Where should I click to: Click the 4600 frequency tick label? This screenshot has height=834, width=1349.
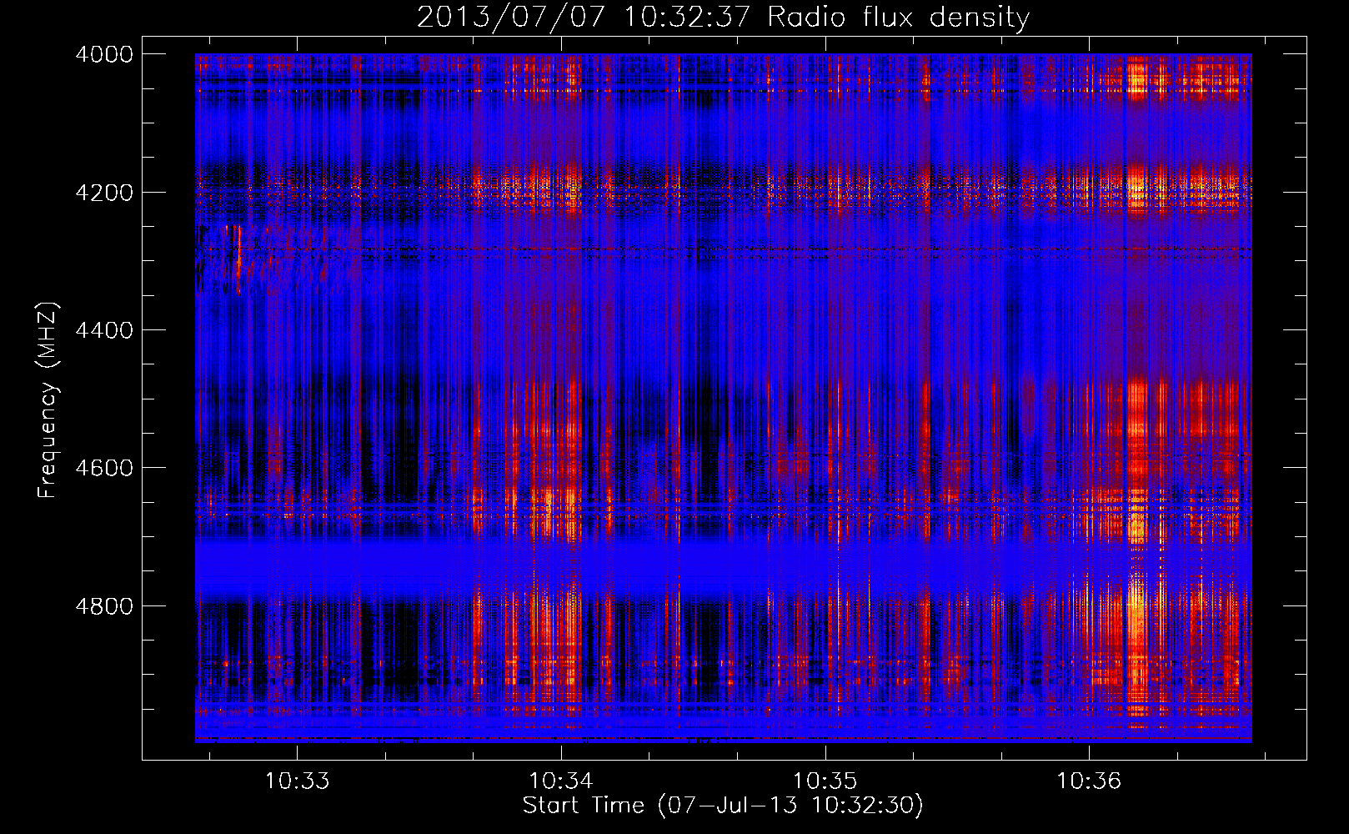104,468
